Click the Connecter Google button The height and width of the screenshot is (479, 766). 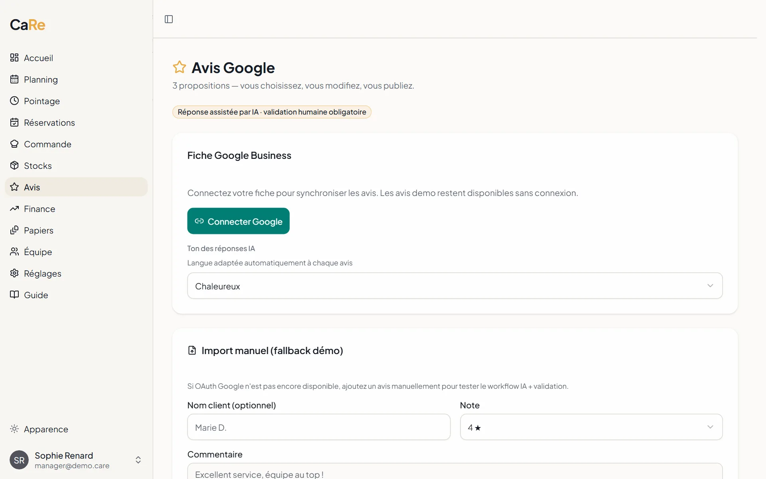[x=238, y=221]
